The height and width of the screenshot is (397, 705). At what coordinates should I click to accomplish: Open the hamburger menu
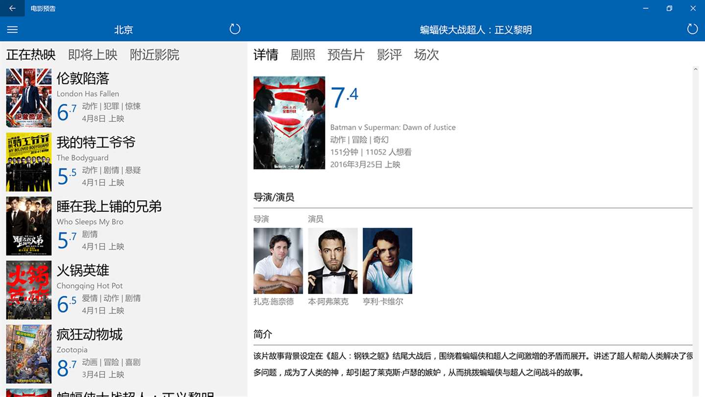coord(12,29)
